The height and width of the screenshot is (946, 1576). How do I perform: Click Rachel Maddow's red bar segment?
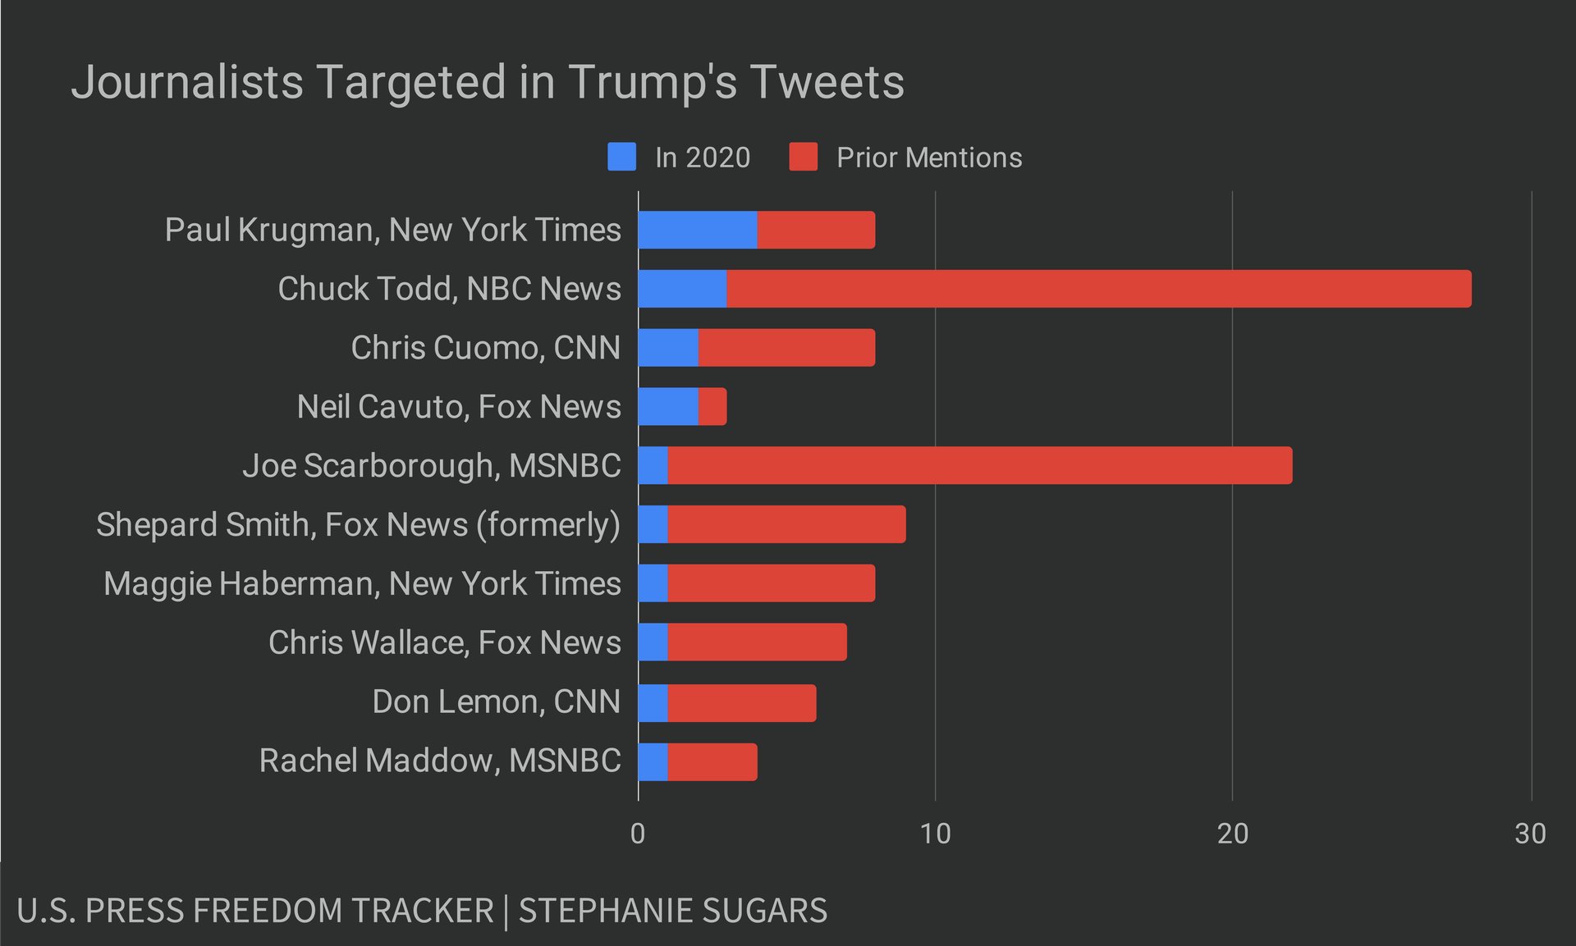click(x=712, y=762)
